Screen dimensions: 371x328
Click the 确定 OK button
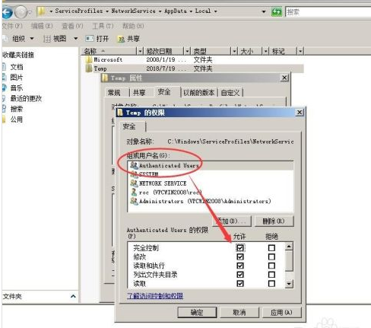(x=197, y=312)
